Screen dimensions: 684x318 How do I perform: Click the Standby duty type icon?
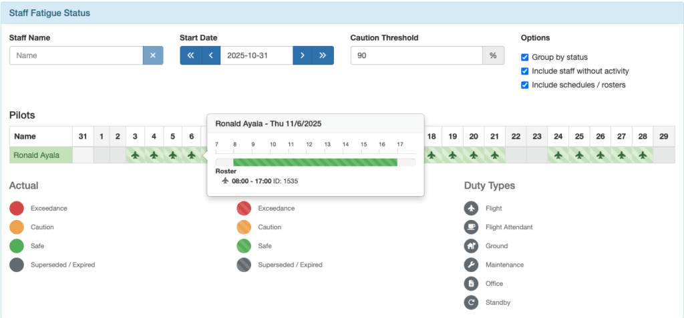[x=472, y=303]
